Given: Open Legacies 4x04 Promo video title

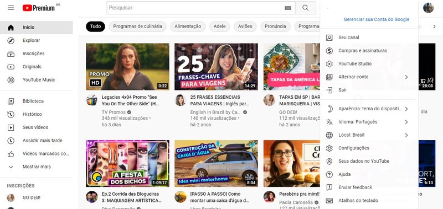Looking at the screenshot, I should click(130, 100).
